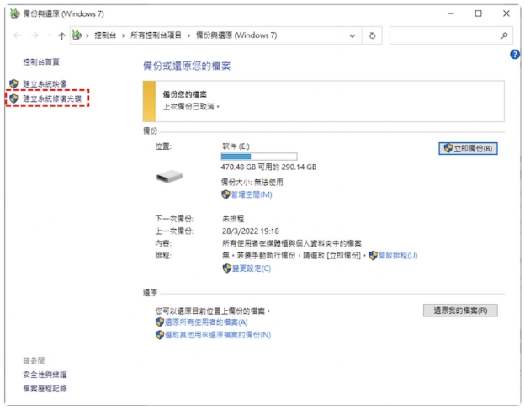Screen dimensions: 525x409
Task: Click the 備份或還原您的檔案 heading
Action: click(187, 66)
